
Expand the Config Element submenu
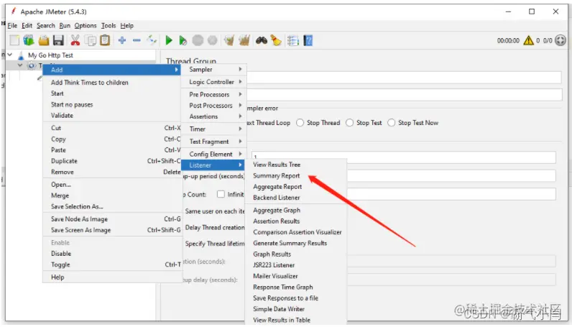pos(214,154)
